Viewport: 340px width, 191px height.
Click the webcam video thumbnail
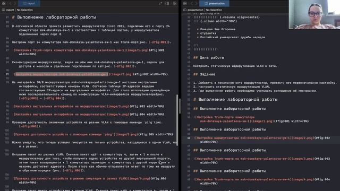314,14
